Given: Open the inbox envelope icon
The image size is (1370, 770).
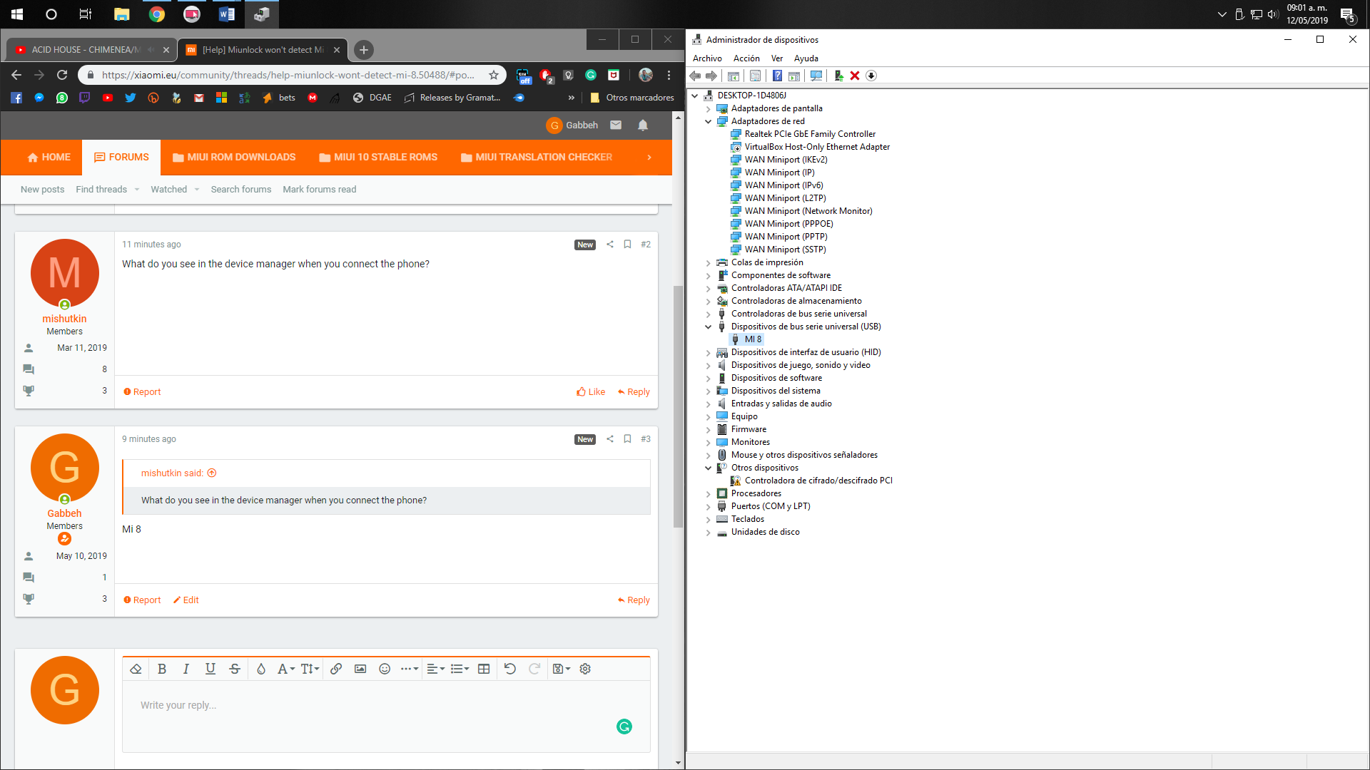Looking at the screenshot, I should (616, 125).
